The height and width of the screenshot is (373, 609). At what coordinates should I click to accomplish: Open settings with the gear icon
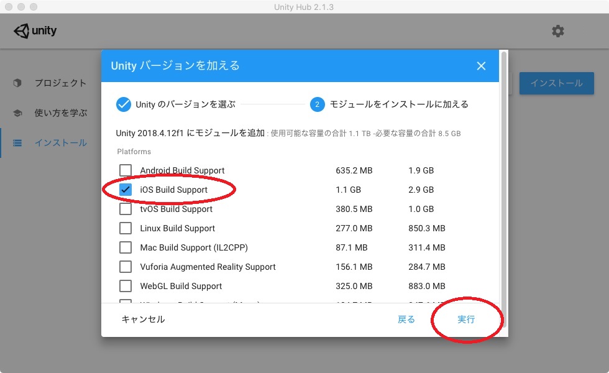(x=558, y=31)
